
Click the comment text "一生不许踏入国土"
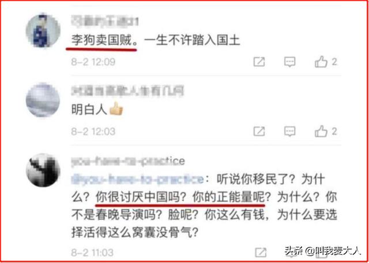click(192, 40)
